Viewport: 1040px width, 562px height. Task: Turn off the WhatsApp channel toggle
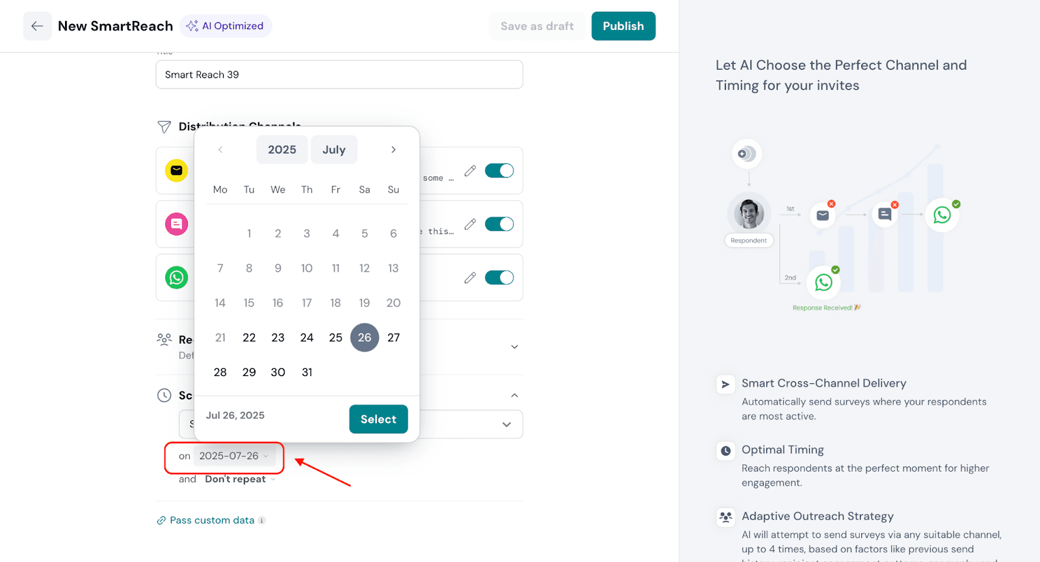tap(499, 278)
